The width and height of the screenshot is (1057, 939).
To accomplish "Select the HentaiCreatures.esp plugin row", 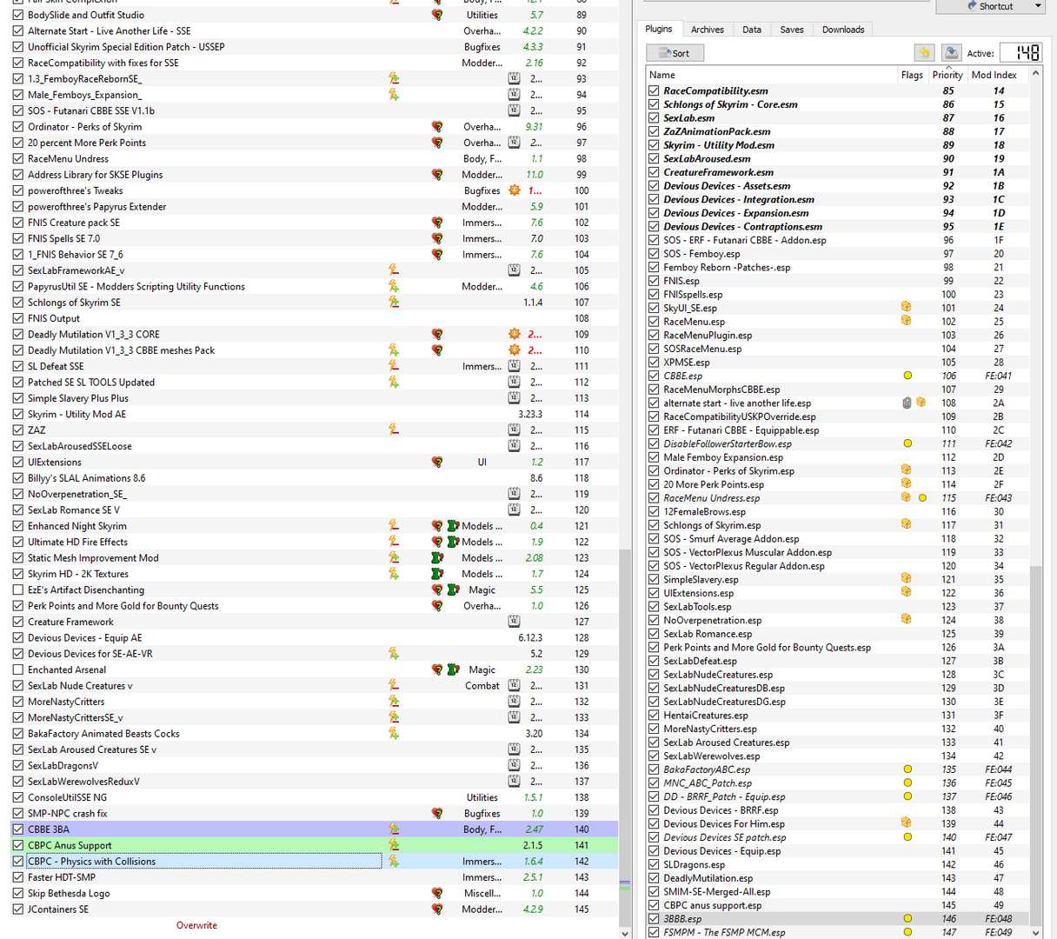I will click(838, 715).
